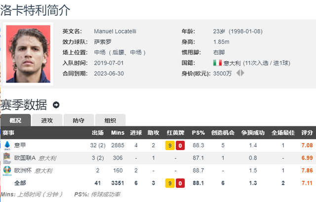Click the 意甲 competition name
This screenshot has width=316, height=202.
(x=20, y=145)
